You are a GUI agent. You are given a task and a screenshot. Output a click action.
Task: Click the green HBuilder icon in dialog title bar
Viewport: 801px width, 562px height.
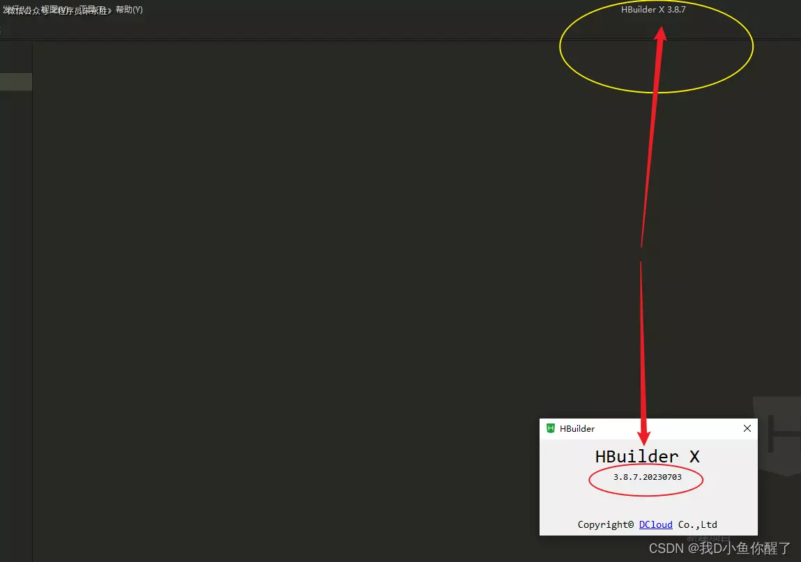coord(551,428)
